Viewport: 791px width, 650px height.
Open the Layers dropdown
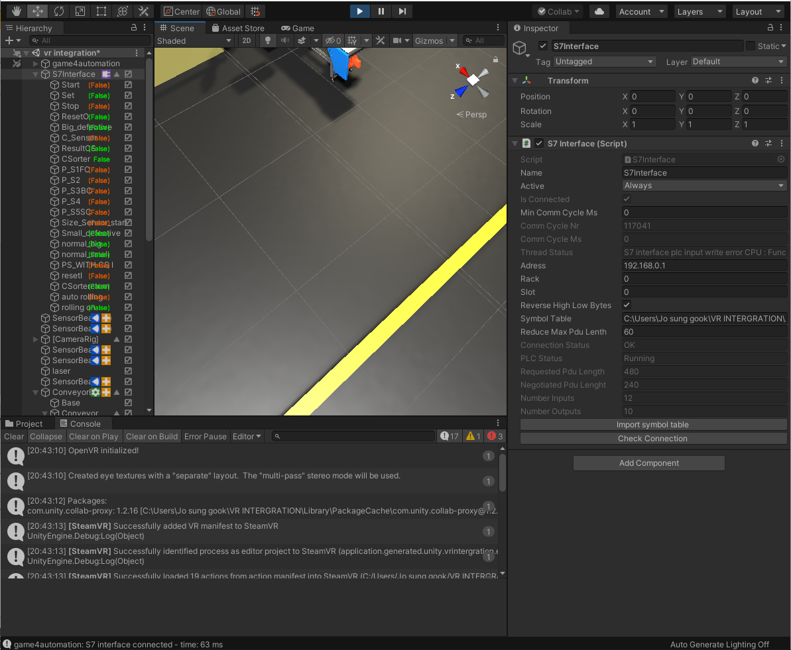700,11
